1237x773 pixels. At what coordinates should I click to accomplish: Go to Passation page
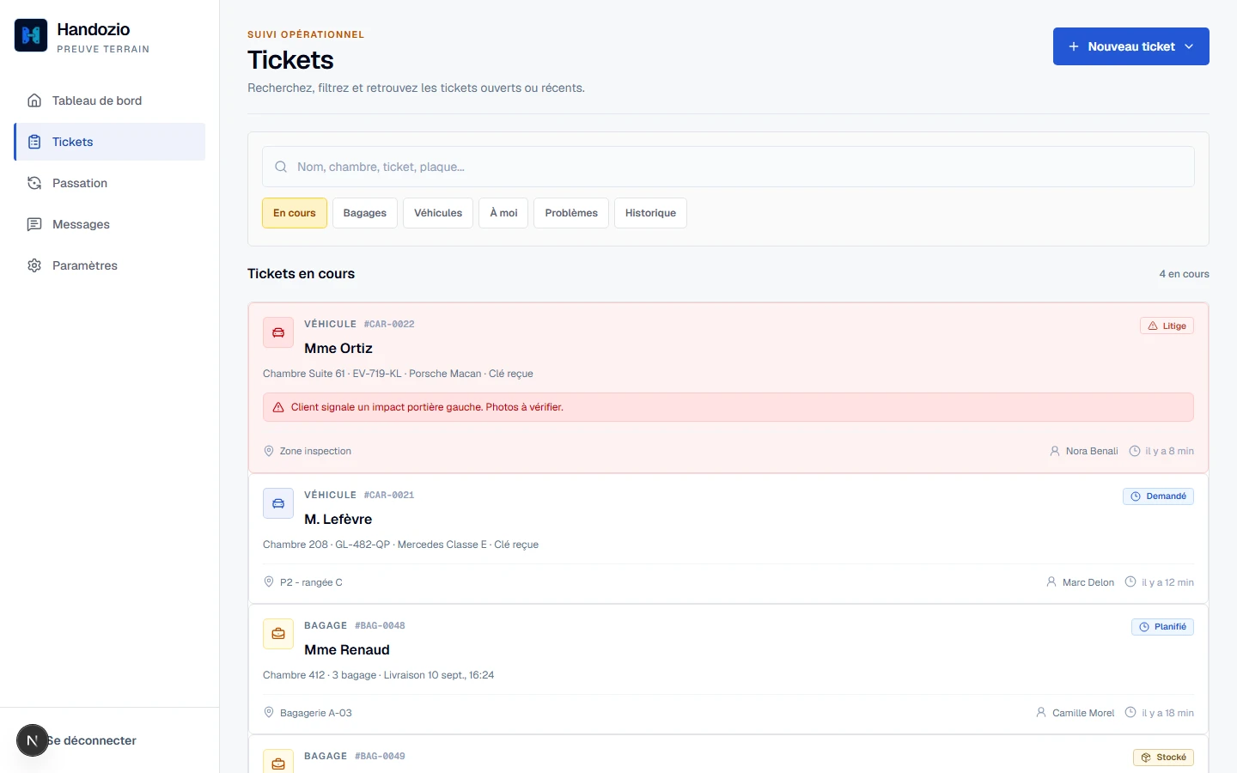click(109, 183)
